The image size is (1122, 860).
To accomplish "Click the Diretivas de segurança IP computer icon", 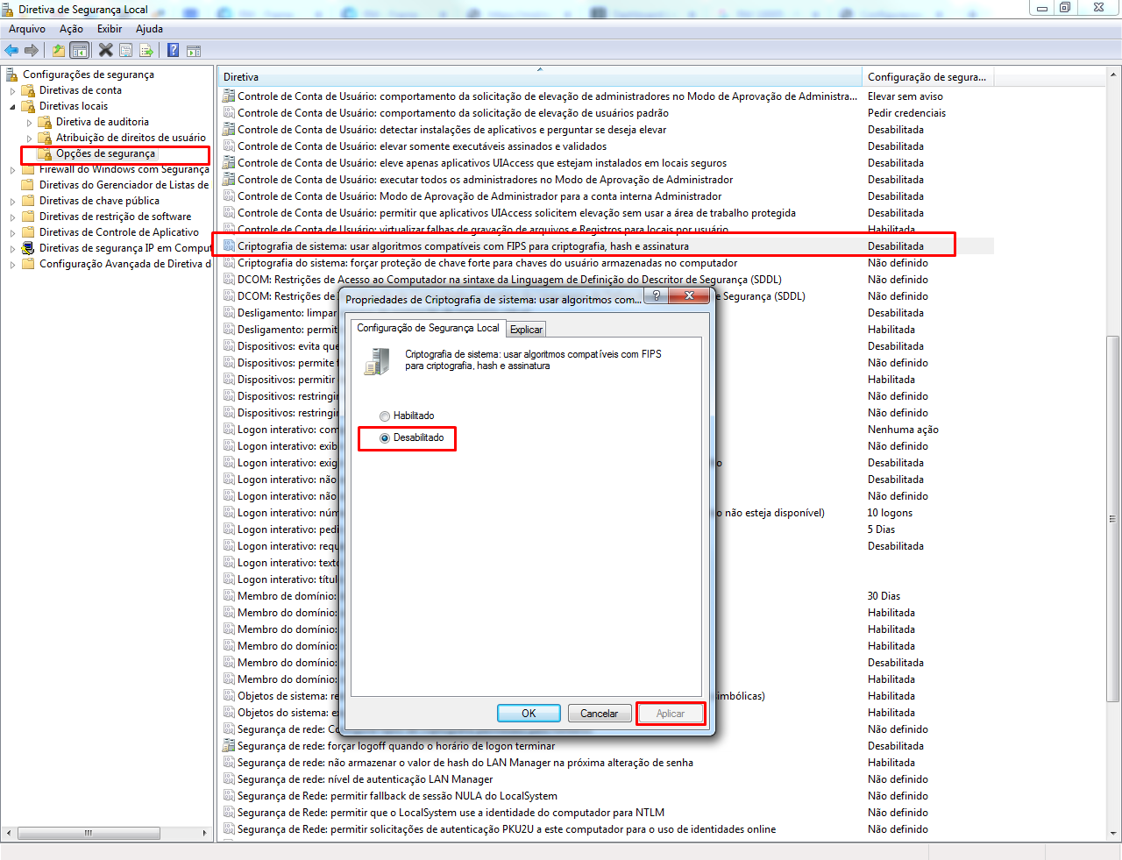I will pyautogui.click(x=28, y=248).
